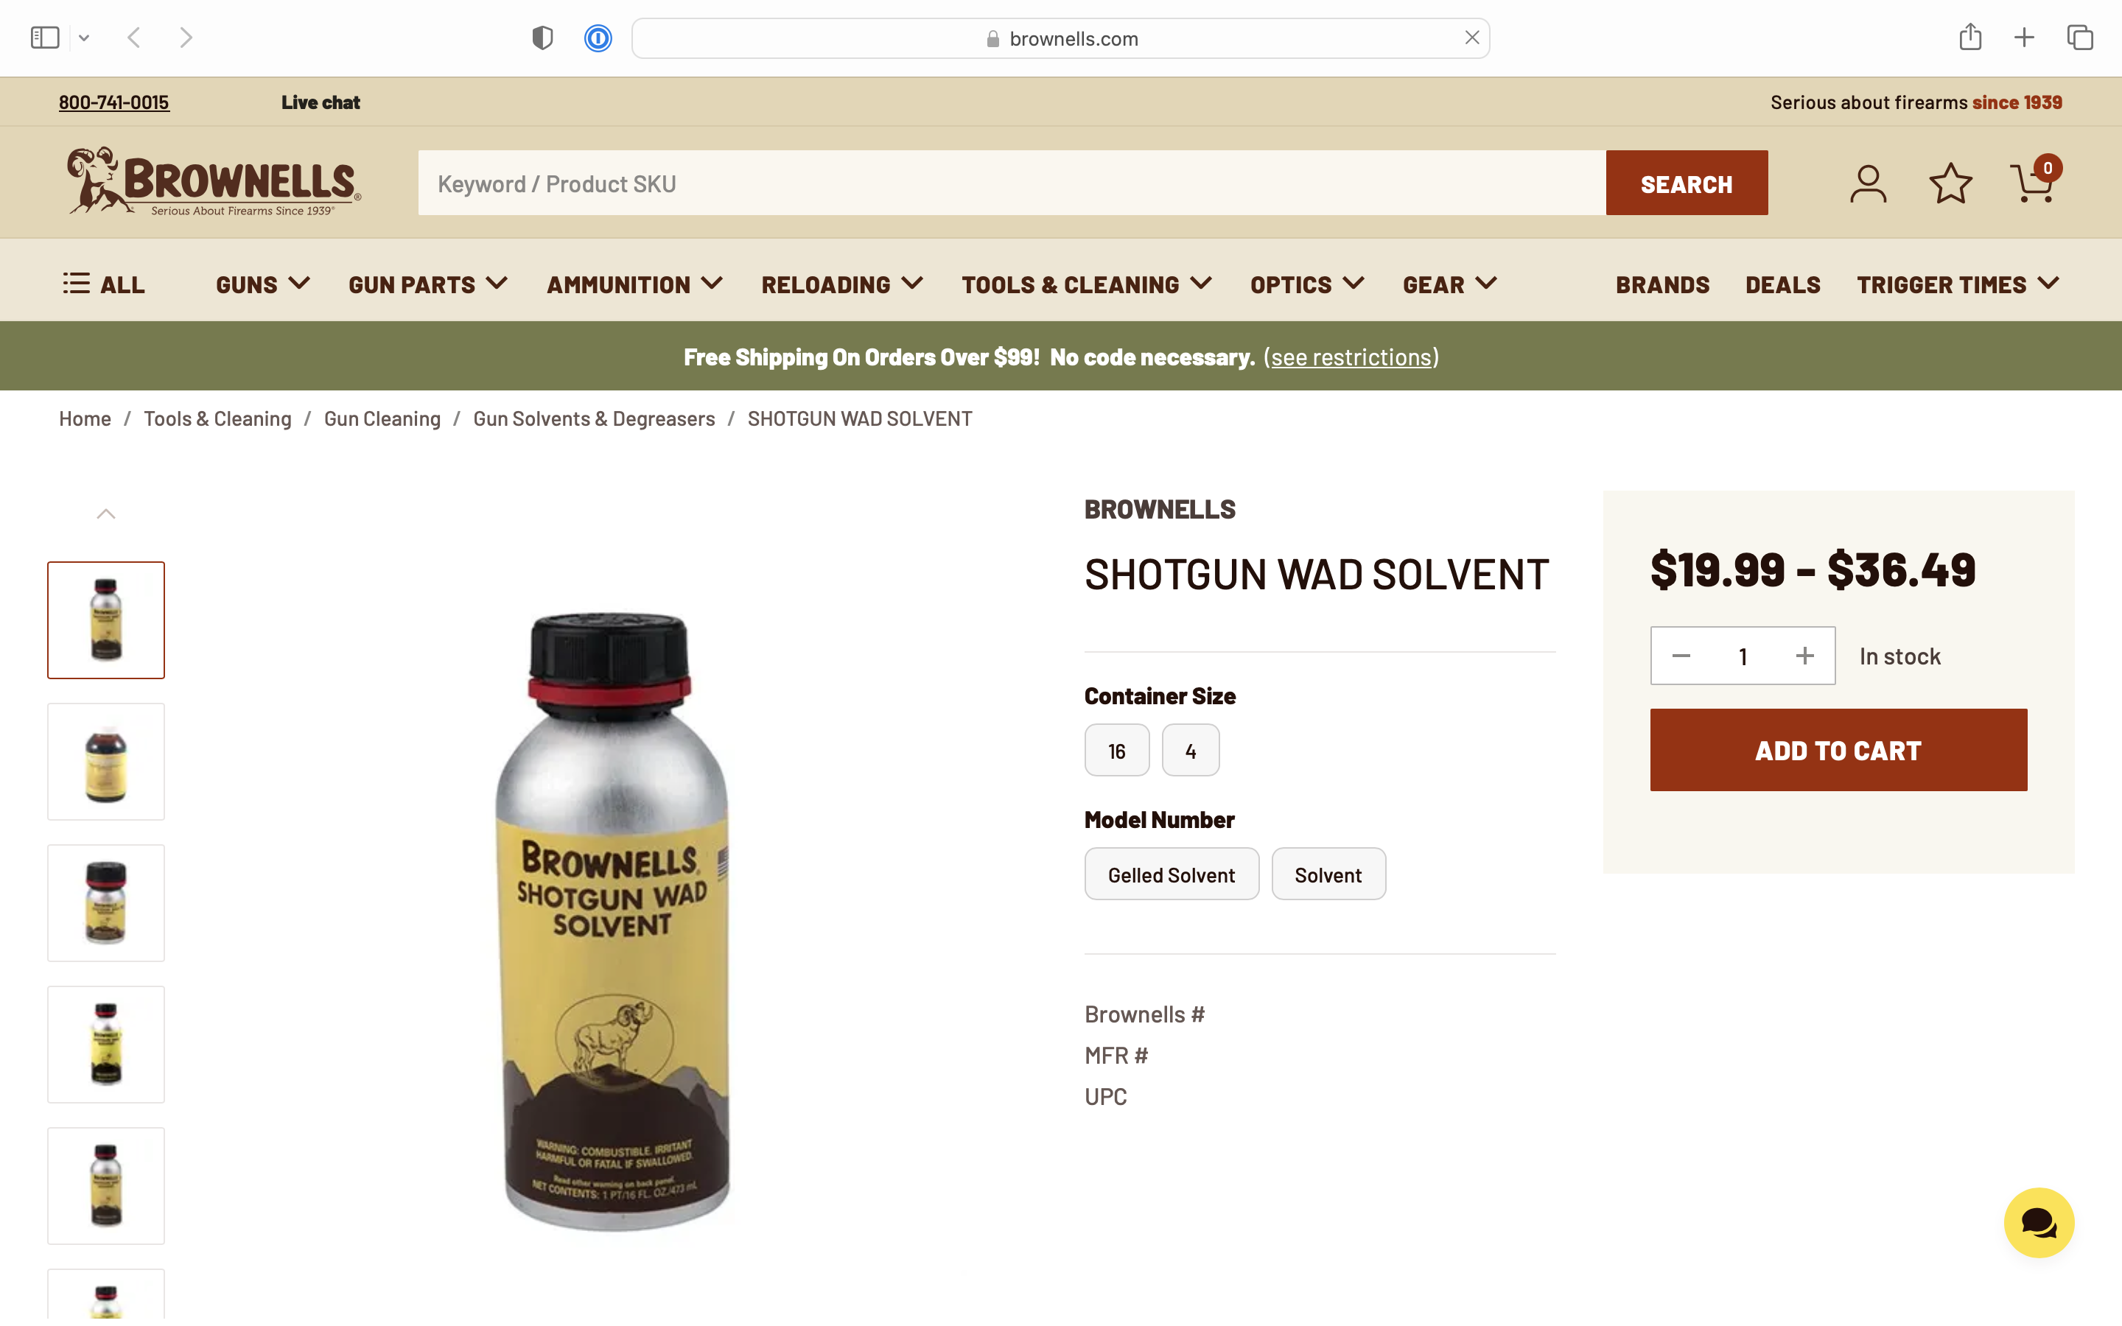The width and height of the screenshot is (2122, 1326).
Task: Select container size 16
Action: [1116, 751]
